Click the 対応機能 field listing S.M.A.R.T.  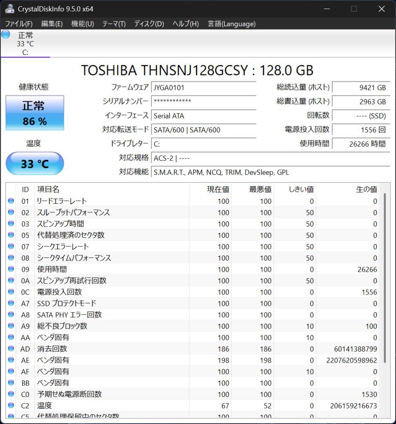tap(271, 172)
